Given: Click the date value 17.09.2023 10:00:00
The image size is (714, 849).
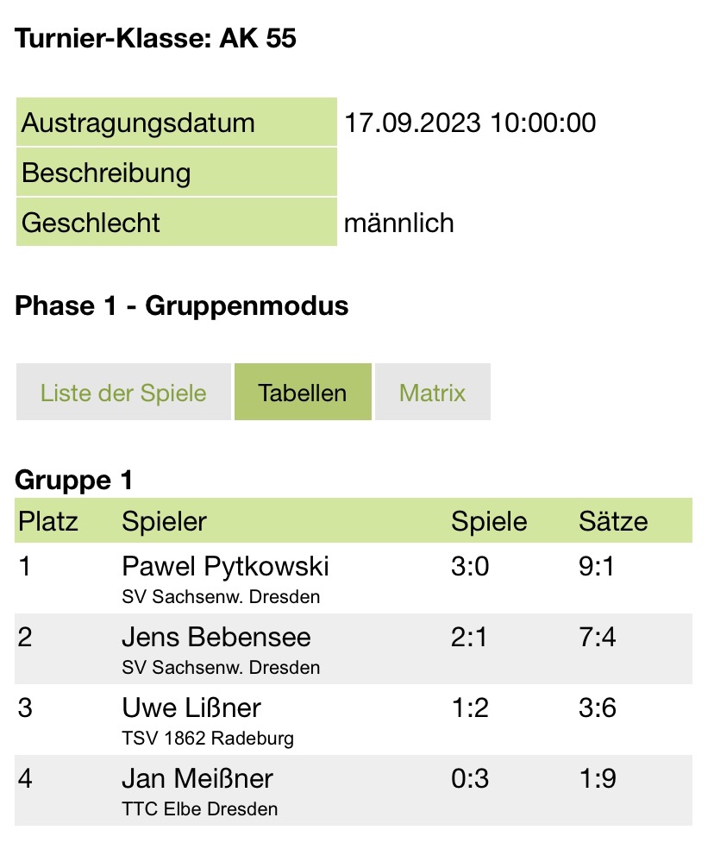Looking at the screenshot, I should point(470,123).
